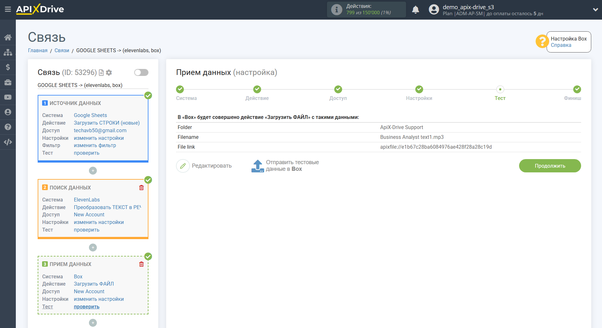Viewport: 602px width, 328px height.
Task: Select the Тест step marker on progress line
Action: pyautogui.click(x=500, y=90)
